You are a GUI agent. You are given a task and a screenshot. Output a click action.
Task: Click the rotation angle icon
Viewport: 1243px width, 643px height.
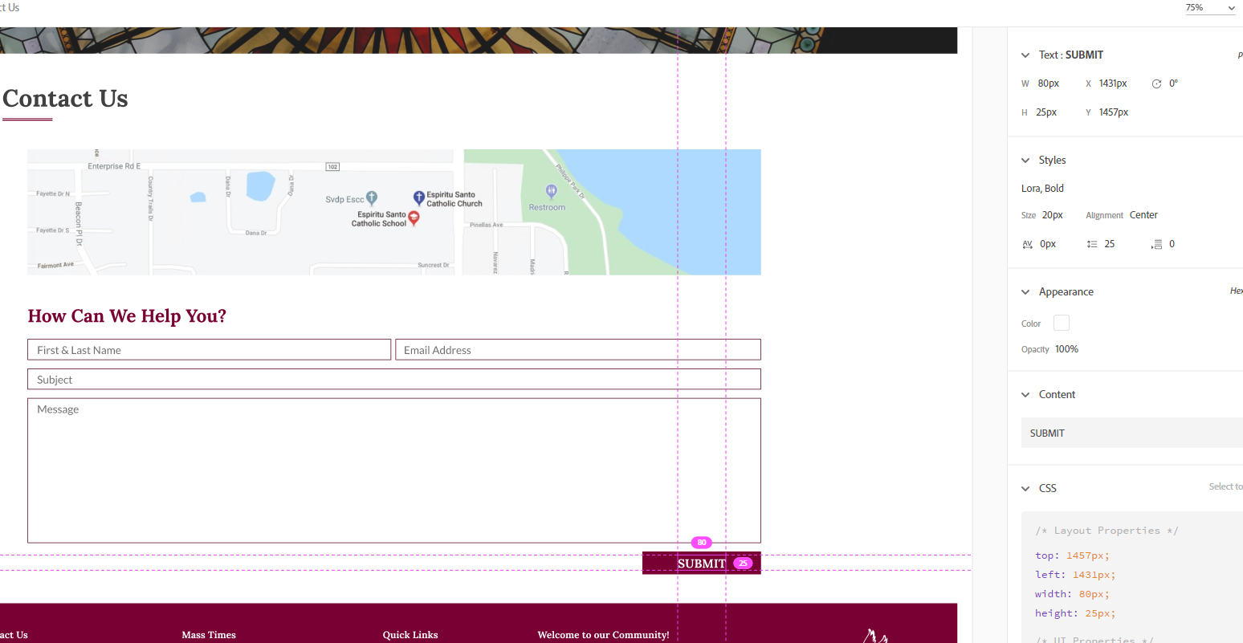tap(1156, 83)
